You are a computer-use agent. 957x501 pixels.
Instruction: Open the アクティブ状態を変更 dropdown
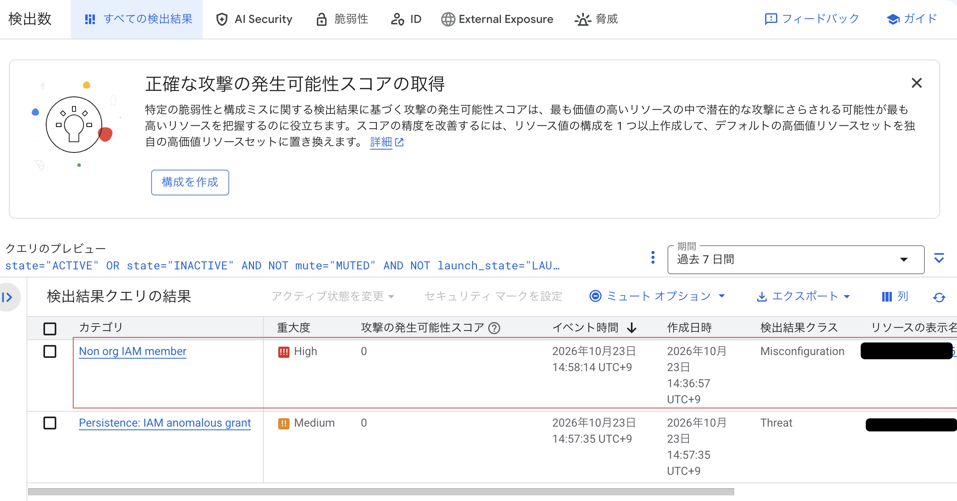(x=333, y=297)
